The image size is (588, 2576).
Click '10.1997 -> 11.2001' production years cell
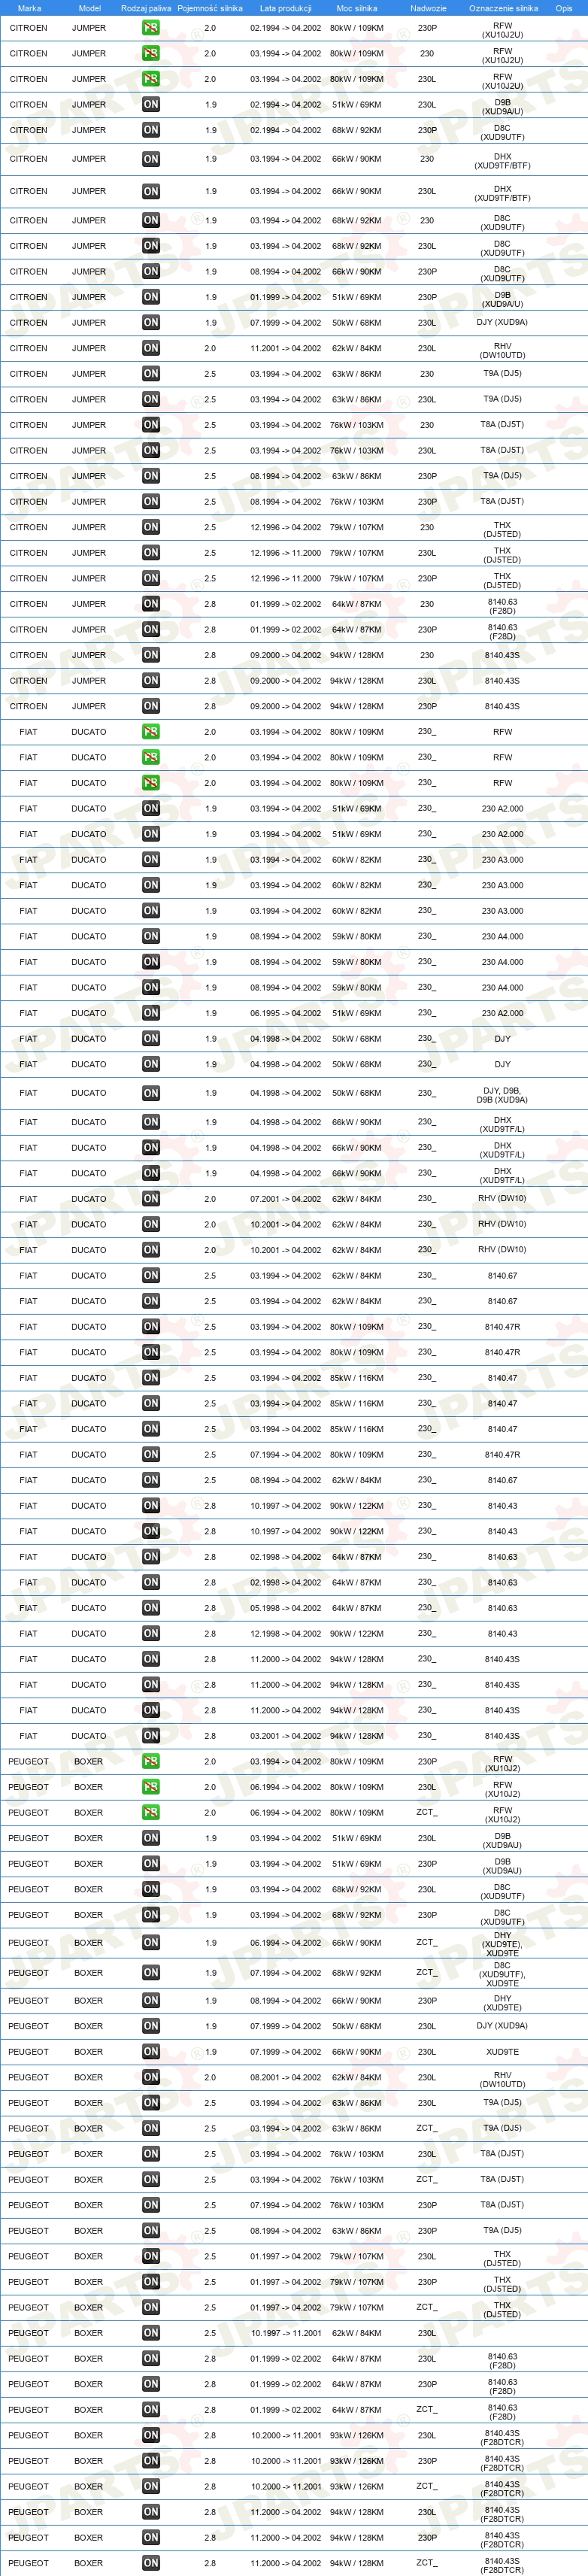click(286, 2334)
